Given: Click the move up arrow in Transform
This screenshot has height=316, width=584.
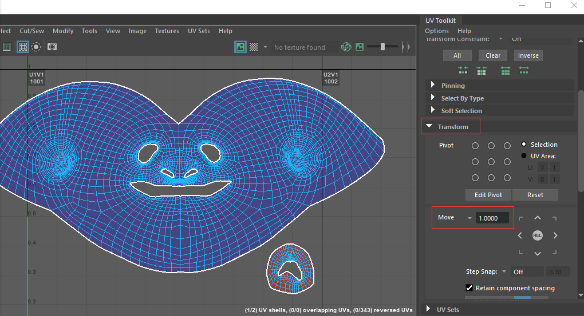Looking at the screenshot, I should click(x=537, y=218).
